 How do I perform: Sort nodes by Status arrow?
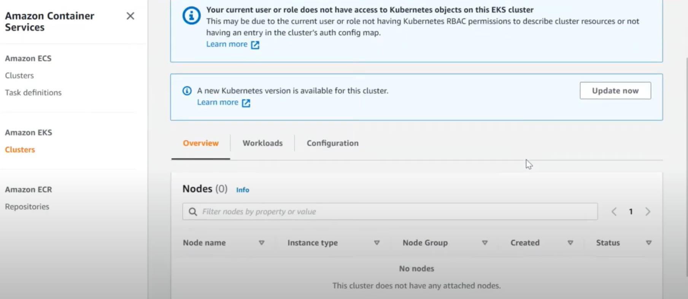pyautogui.click(x=649, y=243)
